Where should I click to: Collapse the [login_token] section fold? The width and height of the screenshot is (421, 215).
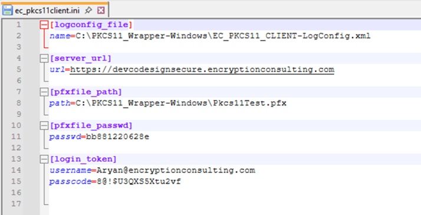click(x=44, y=159)
